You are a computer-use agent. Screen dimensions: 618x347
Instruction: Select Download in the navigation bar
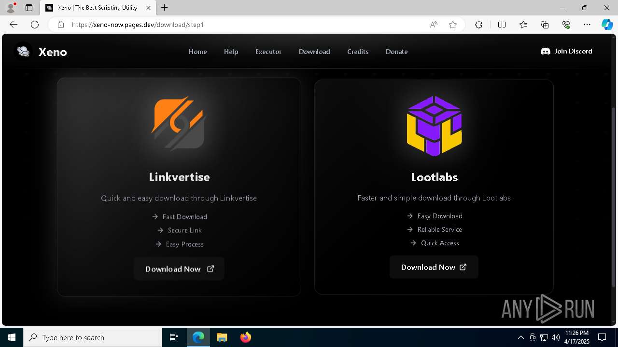[x=314, y=52]
